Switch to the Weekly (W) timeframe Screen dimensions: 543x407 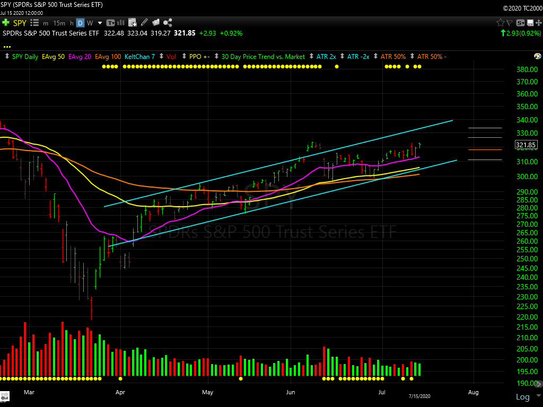[90, 23]
